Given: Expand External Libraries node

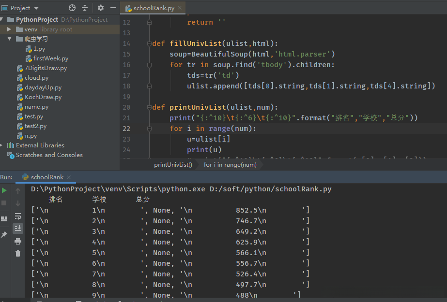Looking at the screenshot, I should (x=2, y=145).
